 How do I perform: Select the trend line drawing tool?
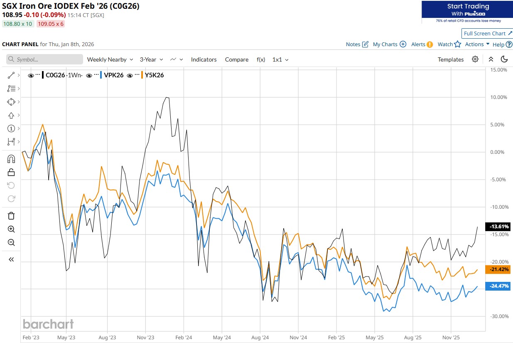tap(11, 75)
